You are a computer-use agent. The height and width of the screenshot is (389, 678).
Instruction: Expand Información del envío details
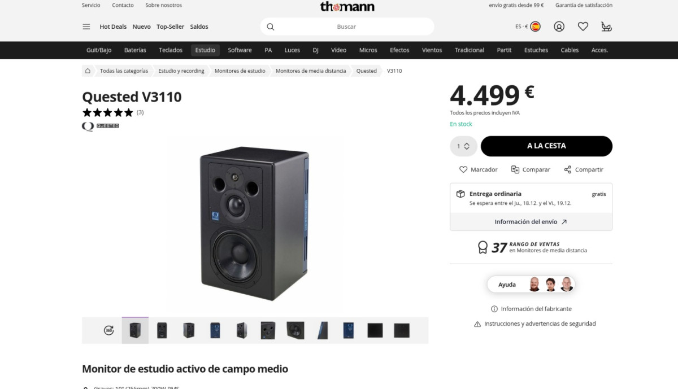pos(531,222)
